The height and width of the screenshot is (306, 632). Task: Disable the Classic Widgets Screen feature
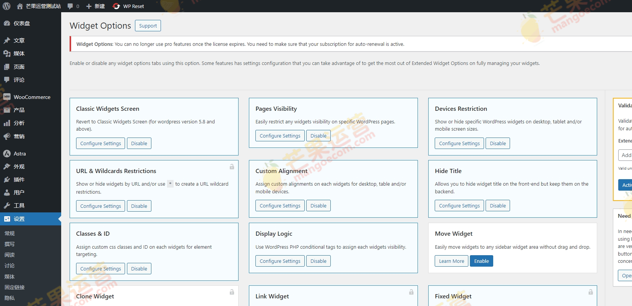[139, 144]
